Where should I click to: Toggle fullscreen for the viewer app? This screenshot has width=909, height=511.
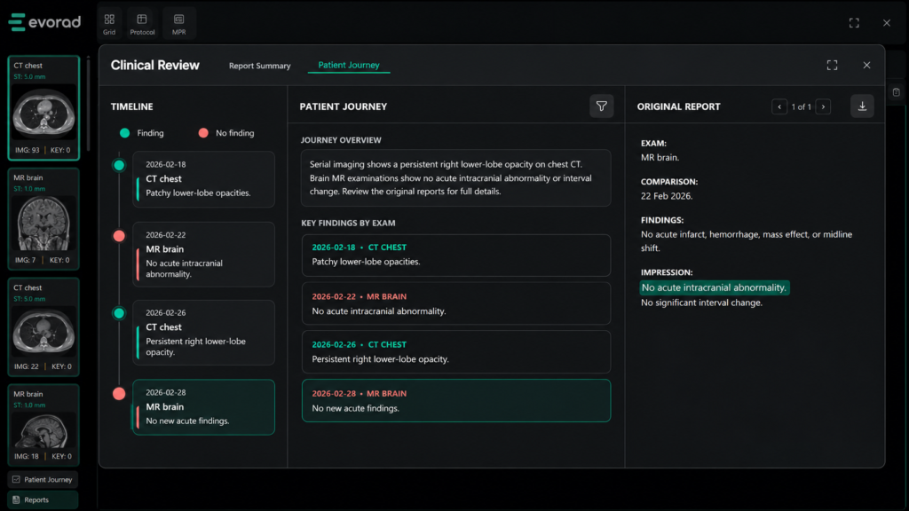854,23
